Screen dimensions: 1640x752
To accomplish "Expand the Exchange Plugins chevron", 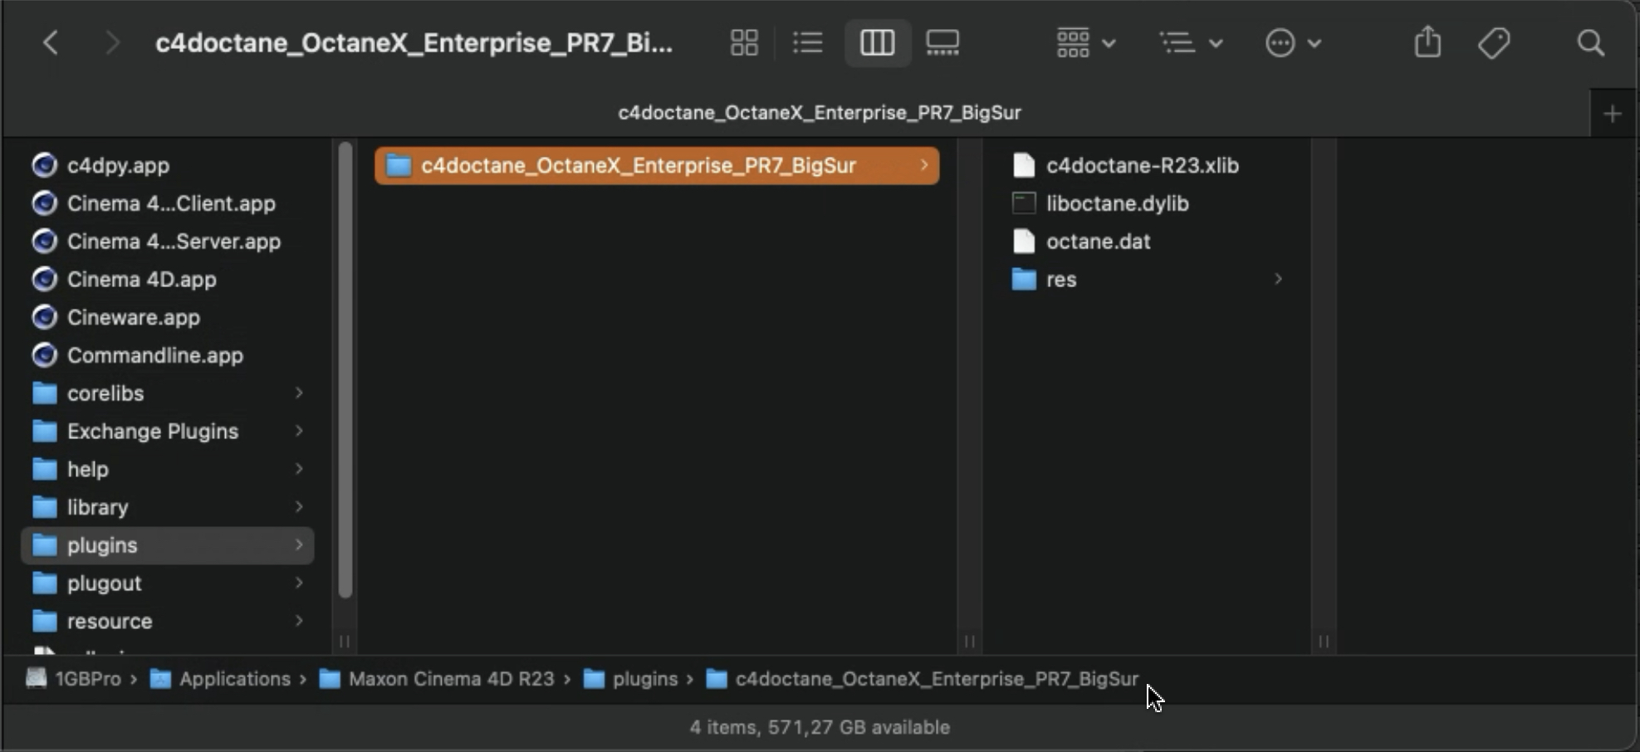I will (299, 431).
